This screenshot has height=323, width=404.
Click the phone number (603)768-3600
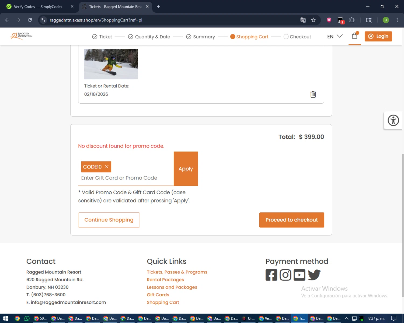tap(48, 295)
